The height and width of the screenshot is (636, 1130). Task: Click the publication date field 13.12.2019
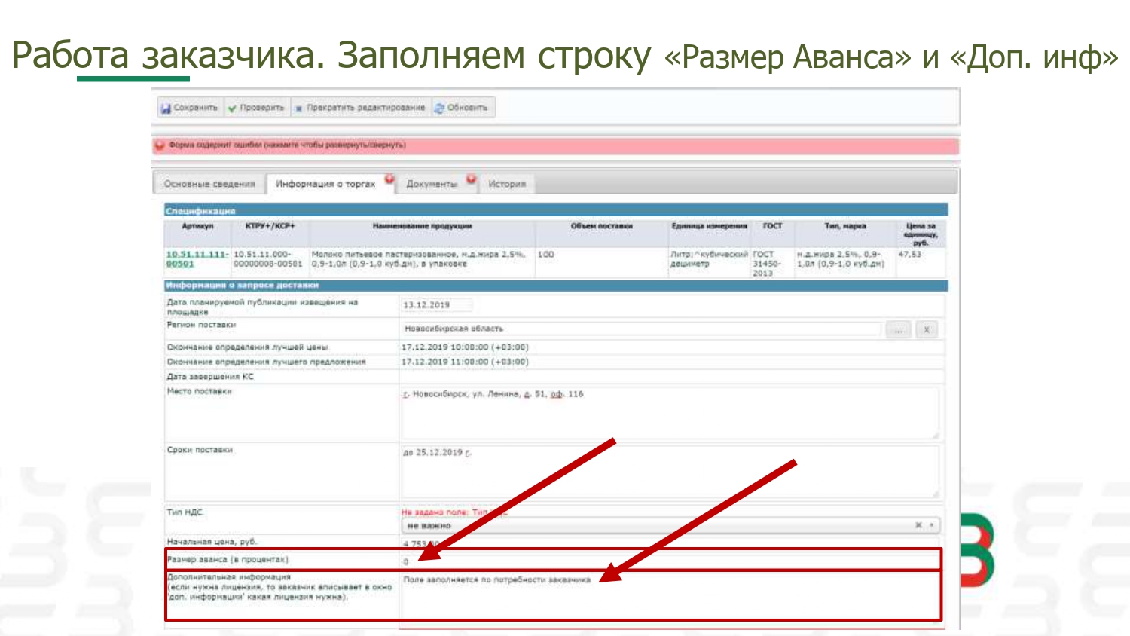(437, 305)
